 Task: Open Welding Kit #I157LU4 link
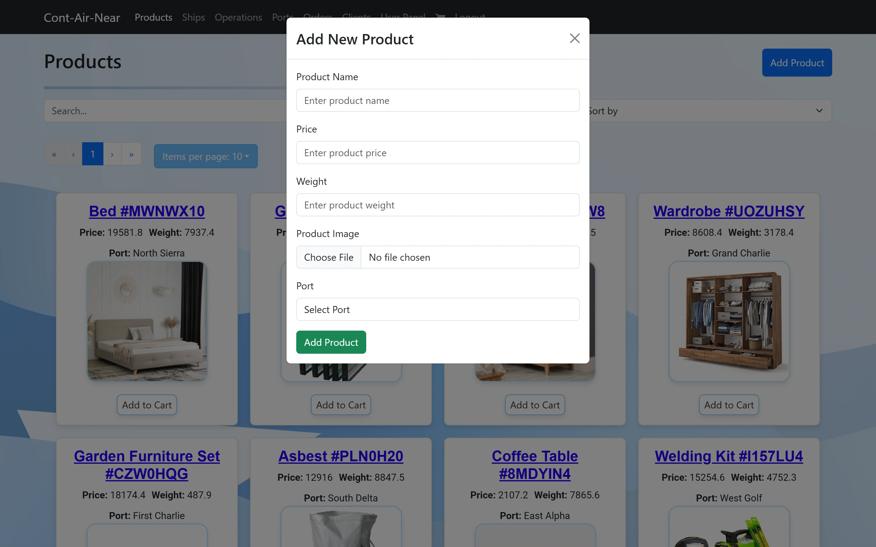pos(729,456)
